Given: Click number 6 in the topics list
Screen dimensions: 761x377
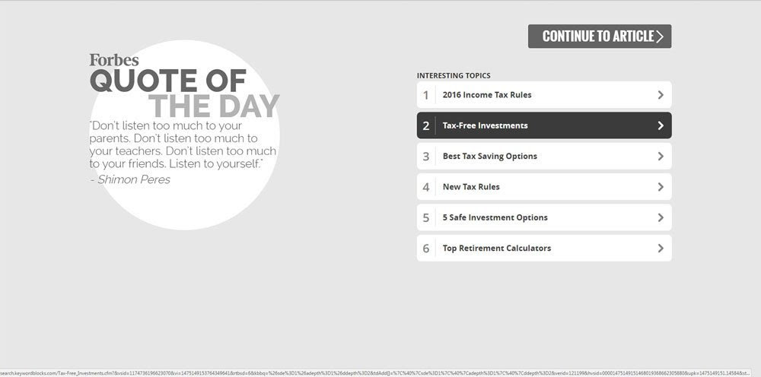Looking at the screenshot, I should coord(426,249).
